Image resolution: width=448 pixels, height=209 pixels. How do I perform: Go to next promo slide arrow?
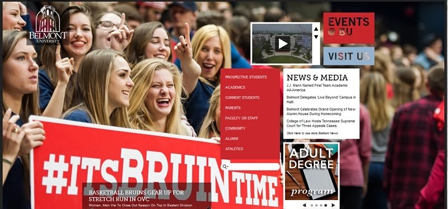coord(333,205)
